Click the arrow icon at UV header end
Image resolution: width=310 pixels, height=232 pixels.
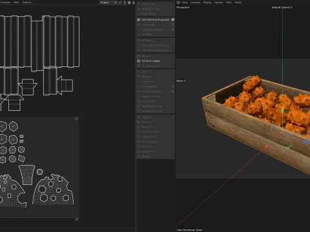pyautogui.click(x=134, y=3)
